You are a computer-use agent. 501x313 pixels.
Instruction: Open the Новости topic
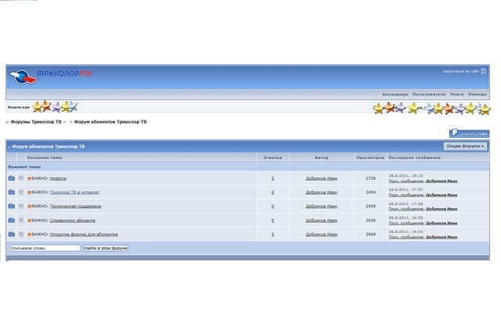58,178
